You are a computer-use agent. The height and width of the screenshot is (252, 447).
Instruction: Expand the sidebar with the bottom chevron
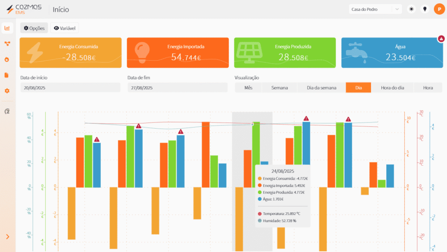[x=7, y=236]
